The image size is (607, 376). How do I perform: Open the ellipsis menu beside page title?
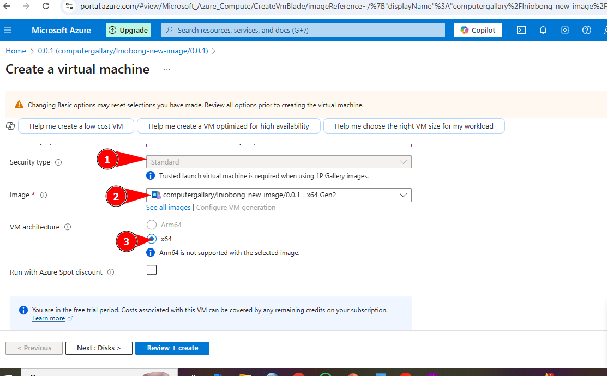(x=167, y=69)
